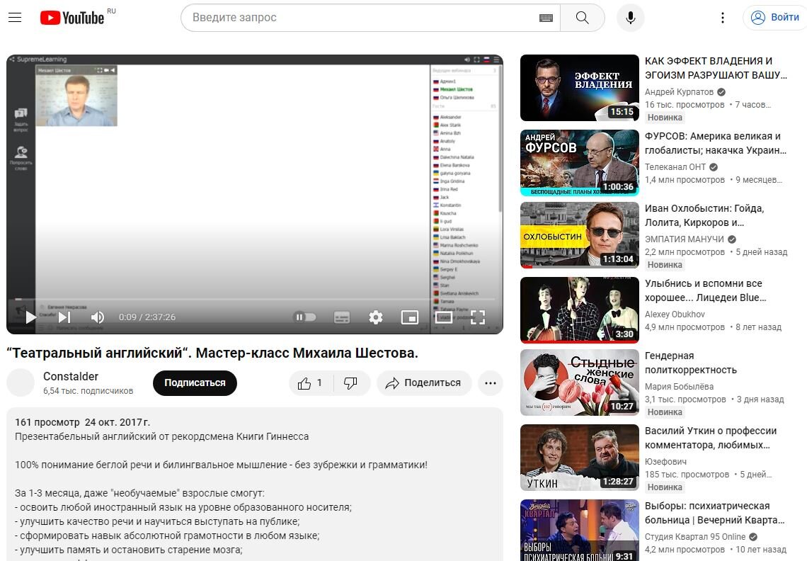Visit the Телеканал ОНТ channel

click(675, 167)
